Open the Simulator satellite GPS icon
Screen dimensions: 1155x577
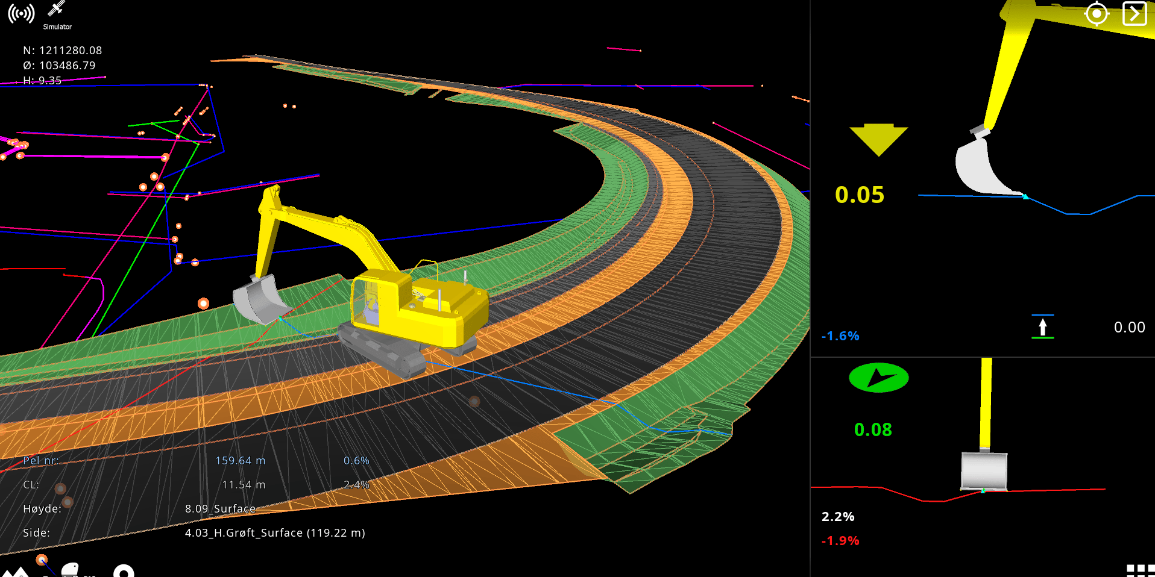(x=57, y=16)
